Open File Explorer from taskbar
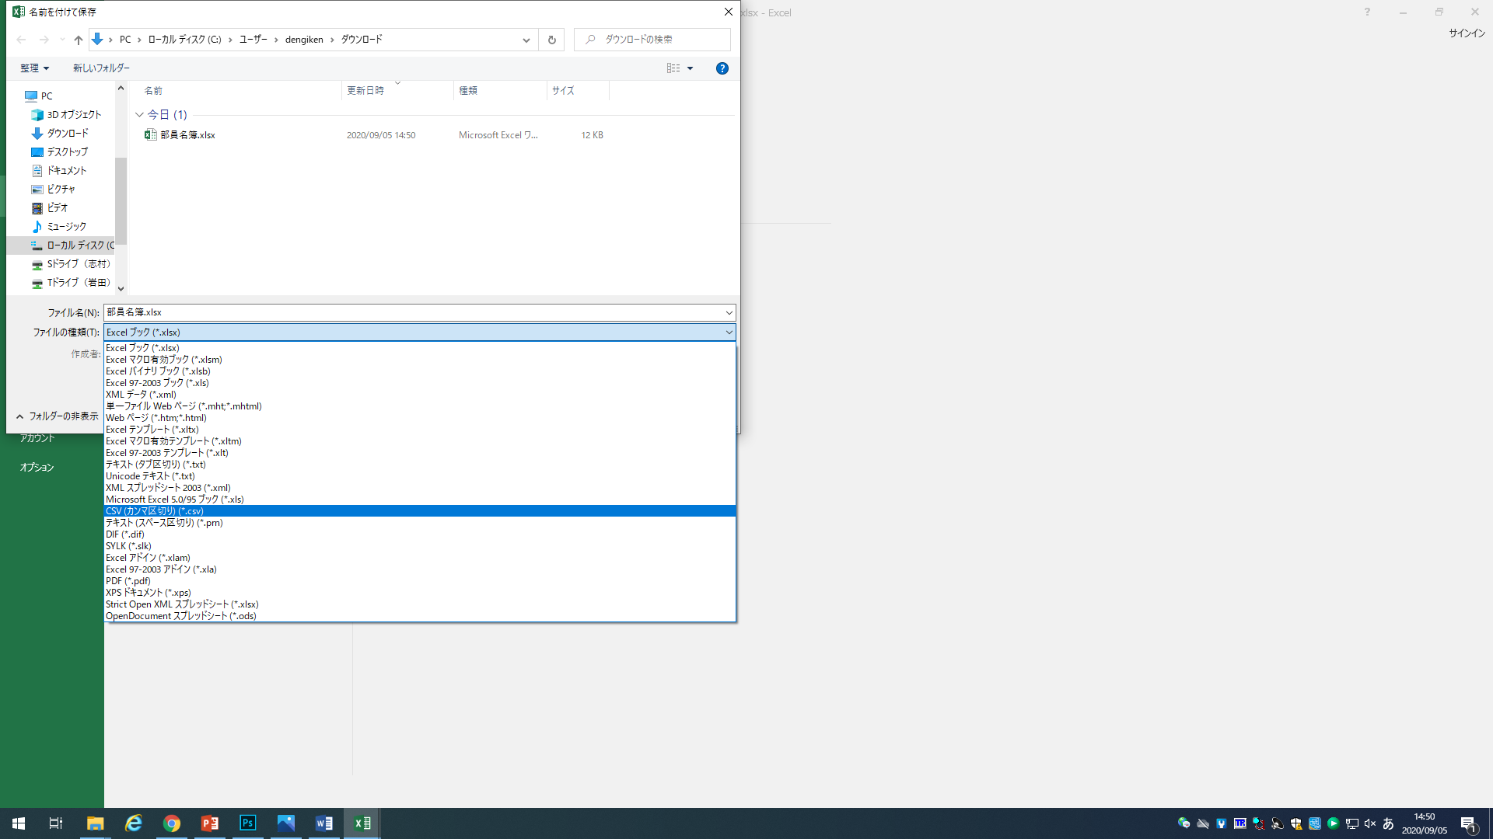The image size is (1493, 839). (x=95, y=823)
